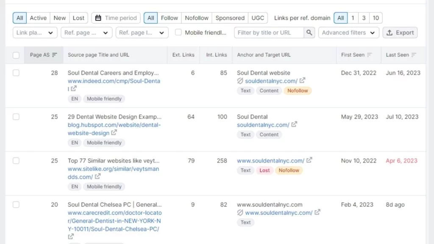
Task: Open indeed.com source link external icon
Action: click(x=74, y=89)
